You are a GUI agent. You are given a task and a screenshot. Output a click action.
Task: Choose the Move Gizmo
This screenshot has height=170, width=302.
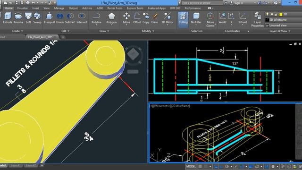pyautogui.click(x=210, y=19)
